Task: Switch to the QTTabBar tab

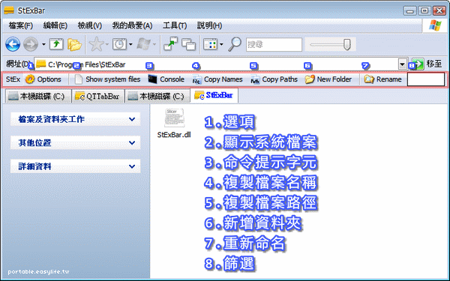Action: pos(97,97)
